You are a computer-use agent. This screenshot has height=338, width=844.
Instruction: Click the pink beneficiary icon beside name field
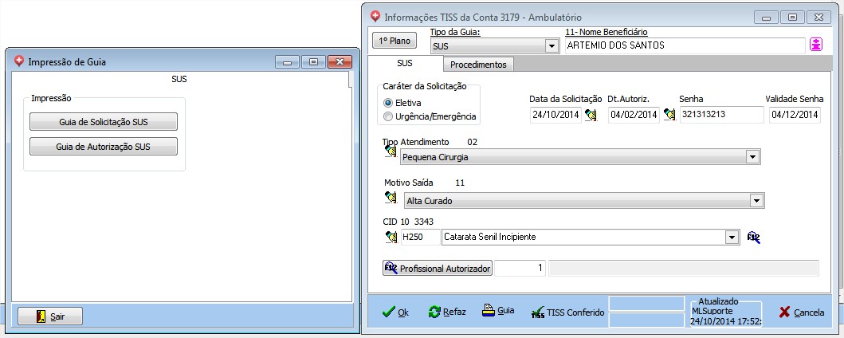click(815, 45)
